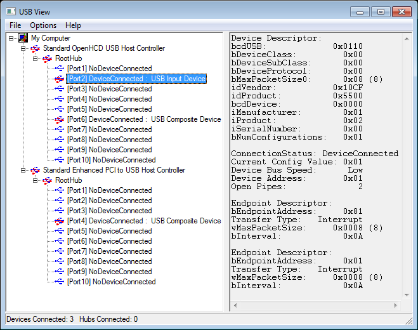Open the File menu
Image resolution: width=418 pixels, height=330 pixels.
(15, 25)
